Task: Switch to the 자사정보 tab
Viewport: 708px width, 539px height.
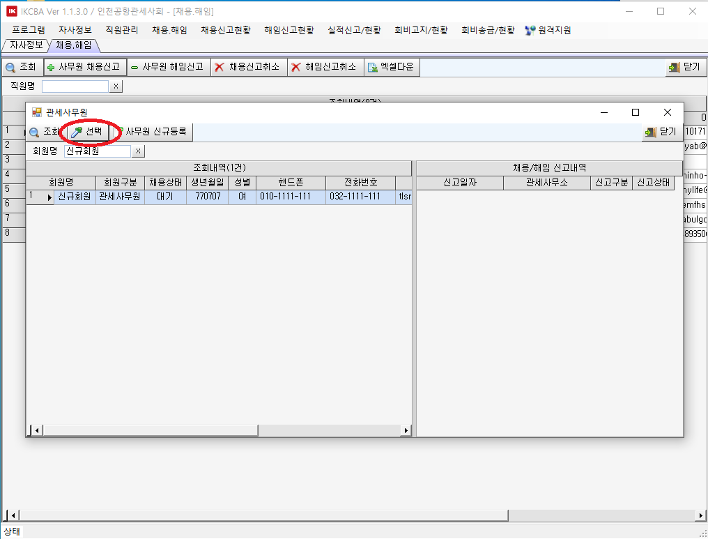Action: (26, 45)
